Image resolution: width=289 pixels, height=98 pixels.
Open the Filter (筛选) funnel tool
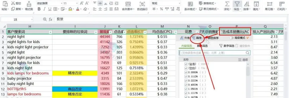(x=237, y=4)
